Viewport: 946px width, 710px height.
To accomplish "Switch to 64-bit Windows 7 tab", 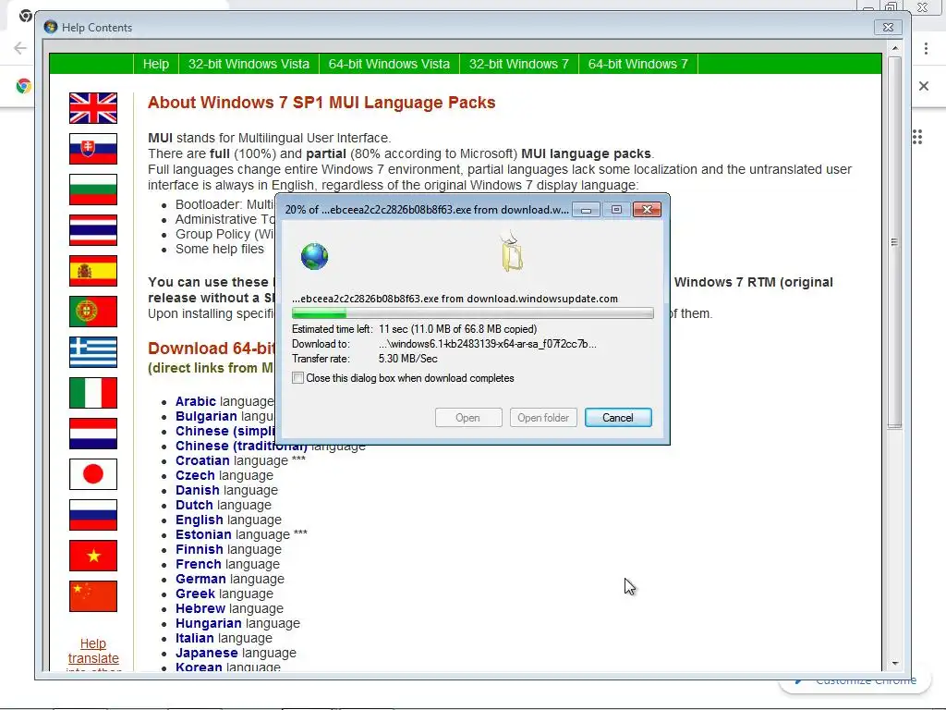I will click(637, 64).
